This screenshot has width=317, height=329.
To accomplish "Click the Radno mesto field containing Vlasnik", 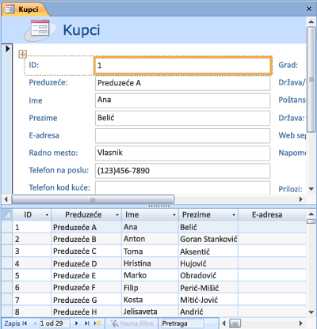I will 182,153.
